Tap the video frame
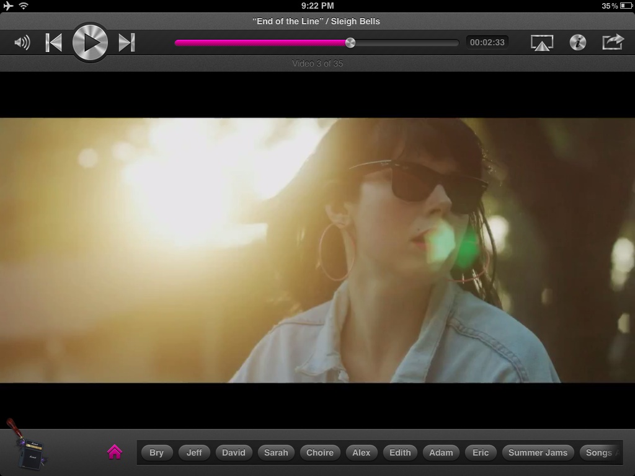Viewport: 635px width, 476px height. [x=317, y=250]
